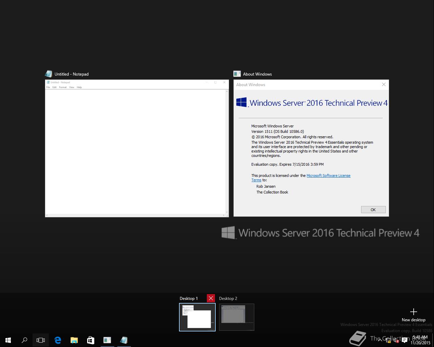Viewport: 434px width, 347px height.
Task: Click About Windows icon beside its title
Action: click(x=237, y=74)
